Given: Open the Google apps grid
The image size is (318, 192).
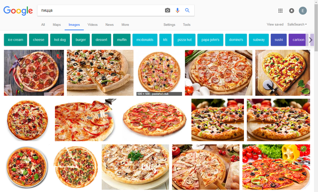Looking at the screenshot, I should click(280, 11).
